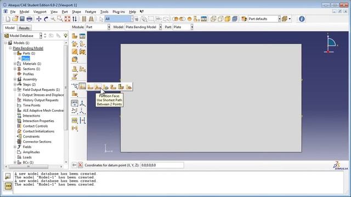This screenshot has height=197, width=351.
Task: Click the context help arrow icon
Action: [x=141, y=11]
